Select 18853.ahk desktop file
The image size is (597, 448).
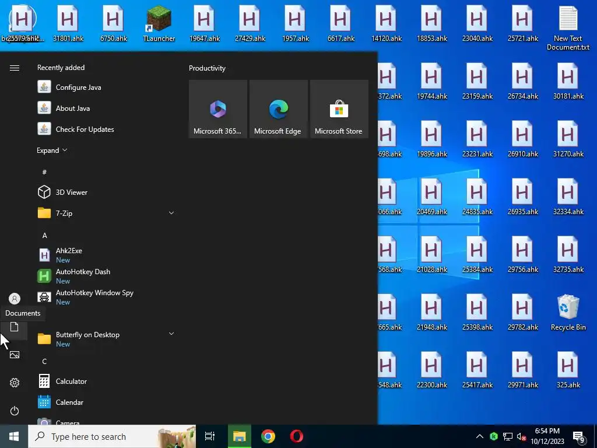point(432,24)
